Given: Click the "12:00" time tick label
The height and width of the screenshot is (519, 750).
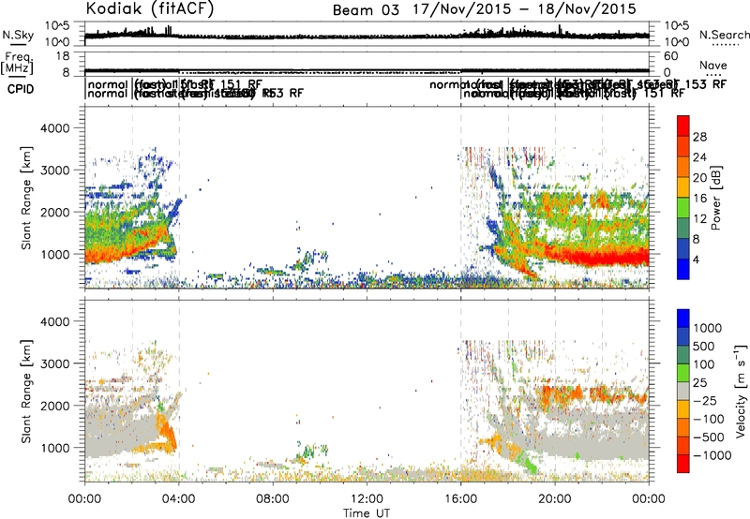Looking at the screenshot, I should 367,499.
